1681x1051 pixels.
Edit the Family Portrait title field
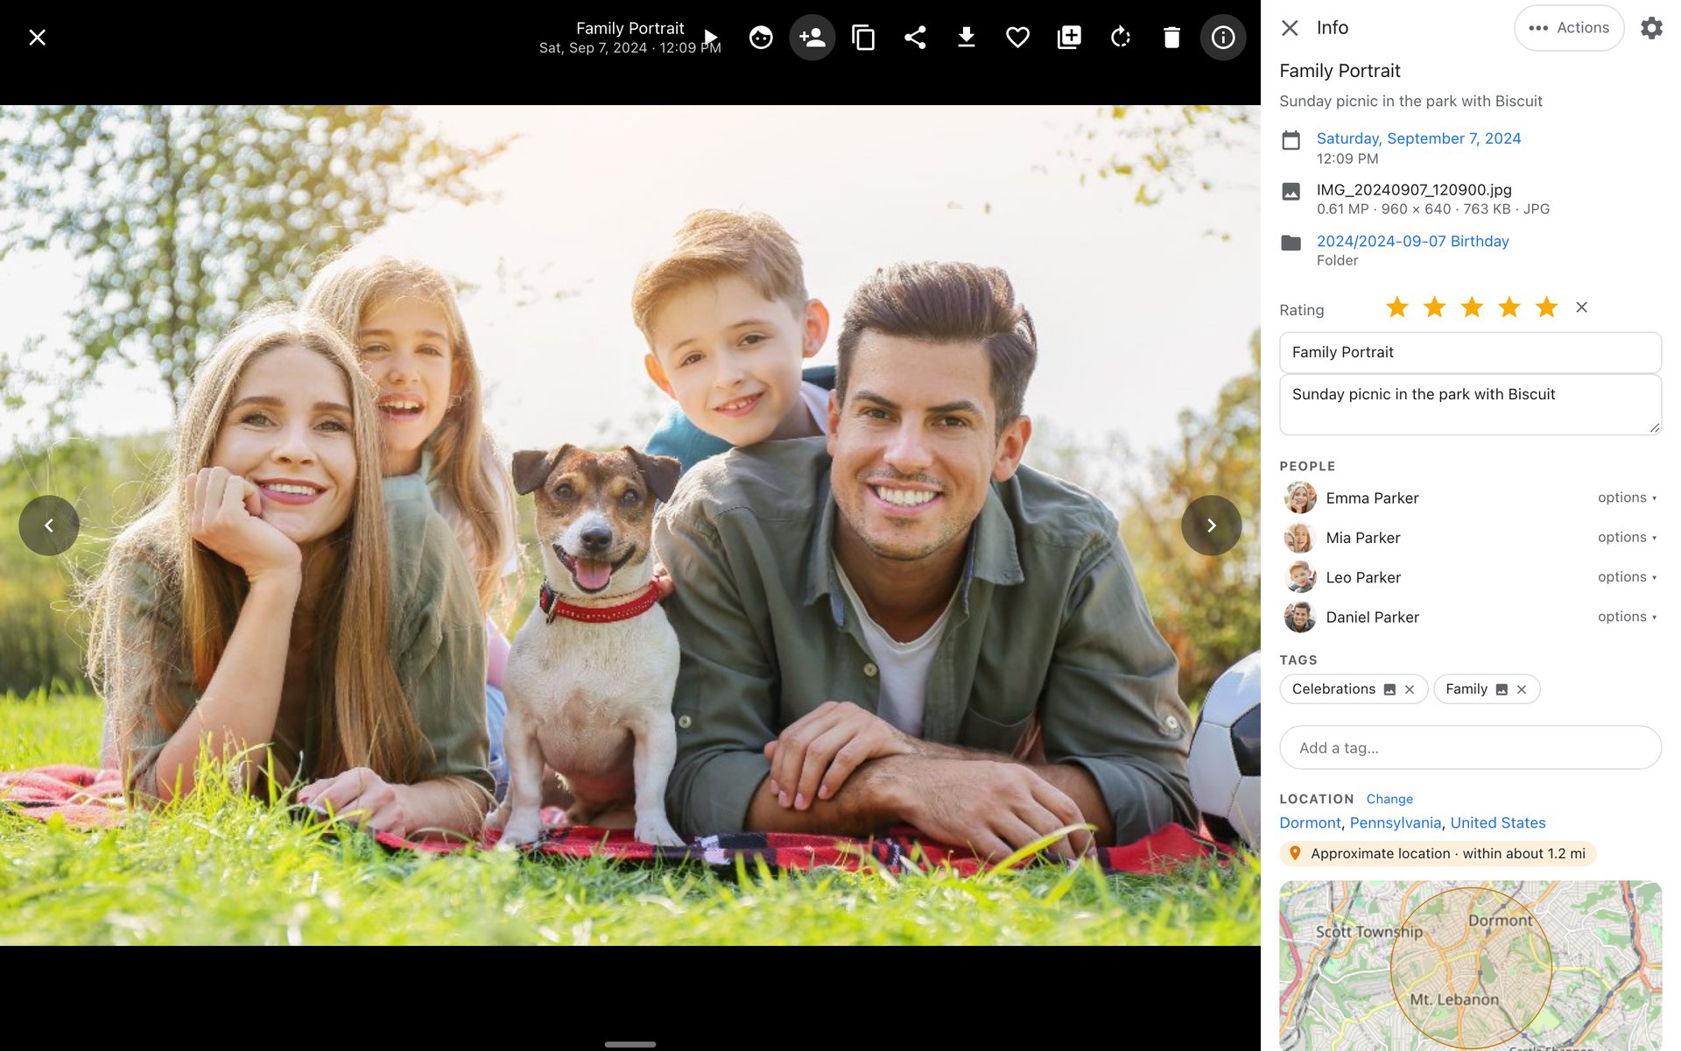(x=1470, y=352)
